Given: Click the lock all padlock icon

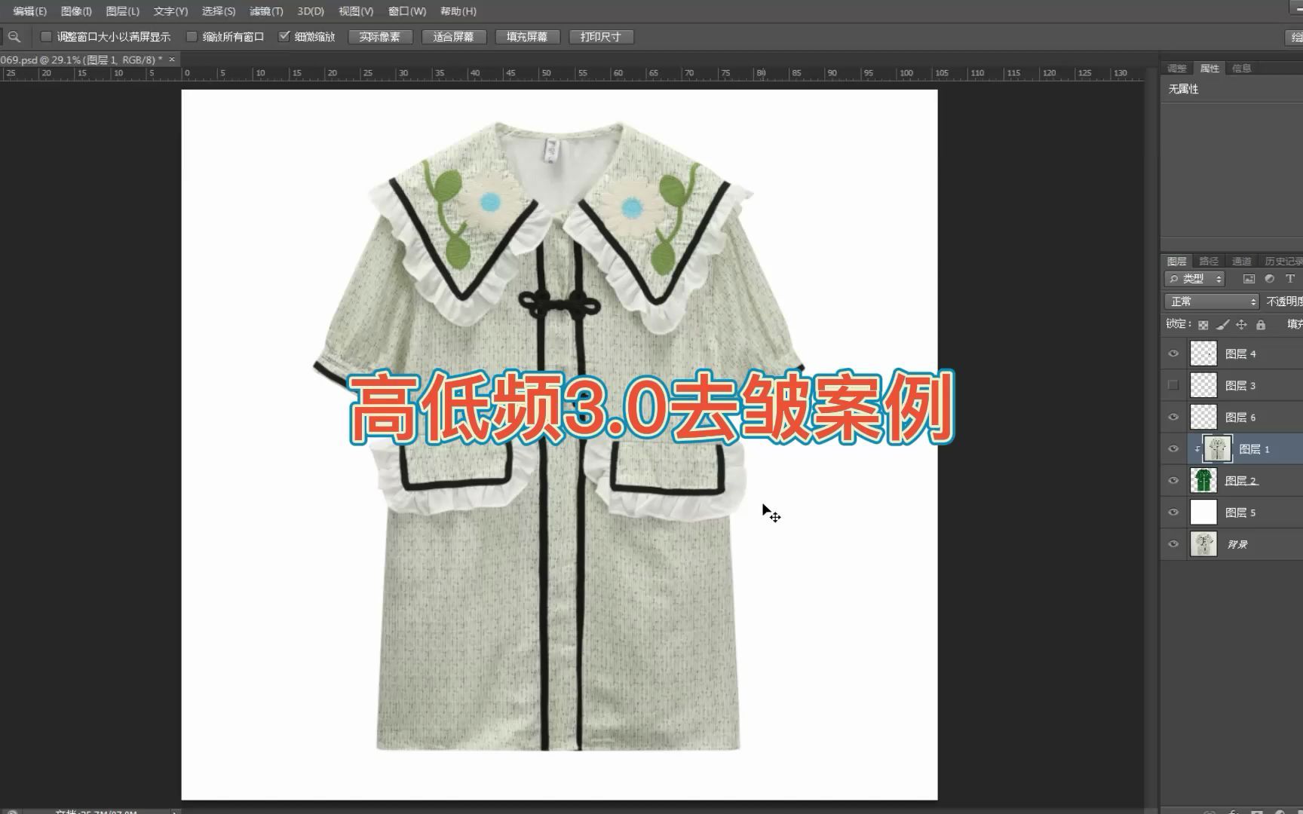Looking at the screenshot, I should point(1261,326).
